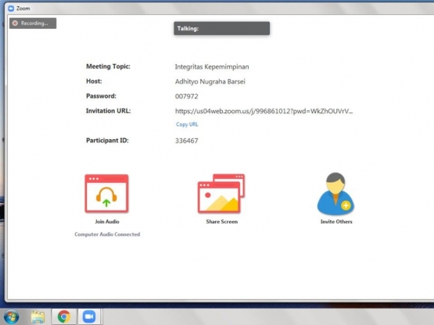
Task: Switch to Zoom via taskbar icon
Action: [x=89, y=316]
